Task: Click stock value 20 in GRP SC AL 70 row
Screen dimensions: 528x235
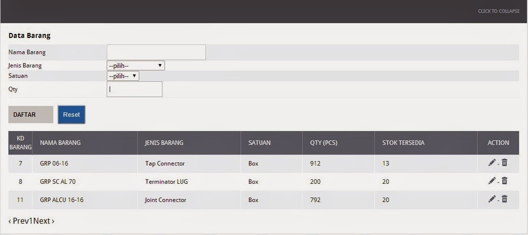Action: coord(386,182)
